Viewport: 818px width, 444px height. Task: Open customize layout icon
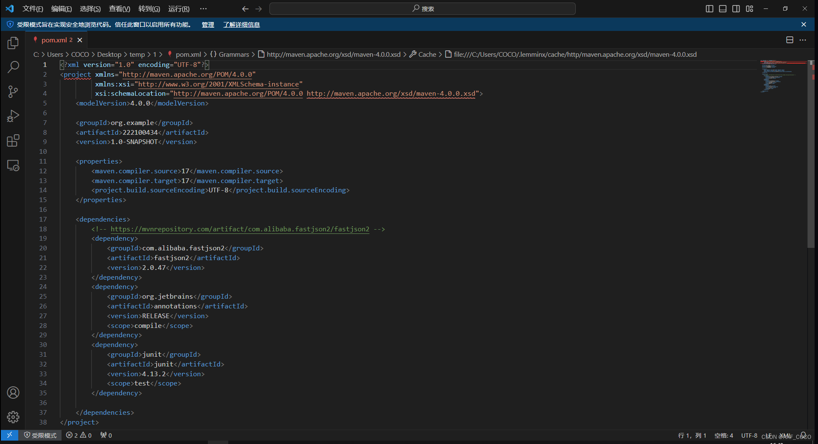[x=750, y=8]
